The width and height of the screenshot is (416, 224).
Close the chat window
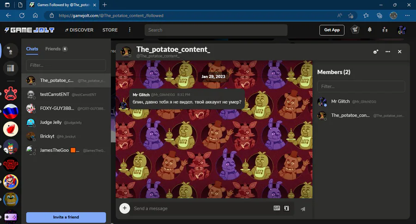(399, 52)
